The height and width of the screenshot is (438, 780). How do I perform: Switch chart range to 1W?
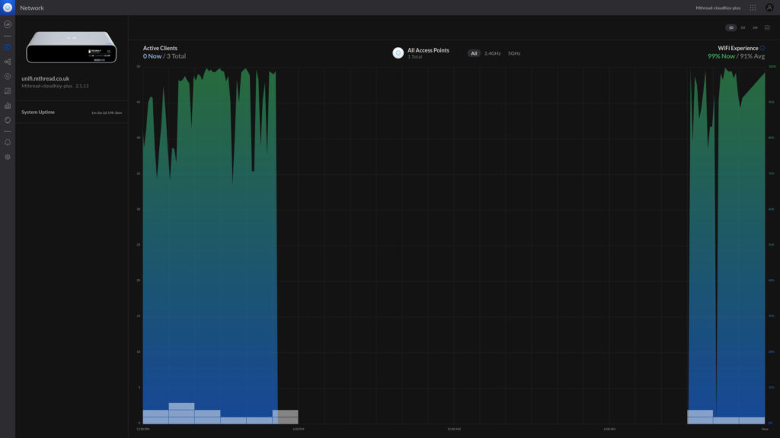tap(743, 27)
